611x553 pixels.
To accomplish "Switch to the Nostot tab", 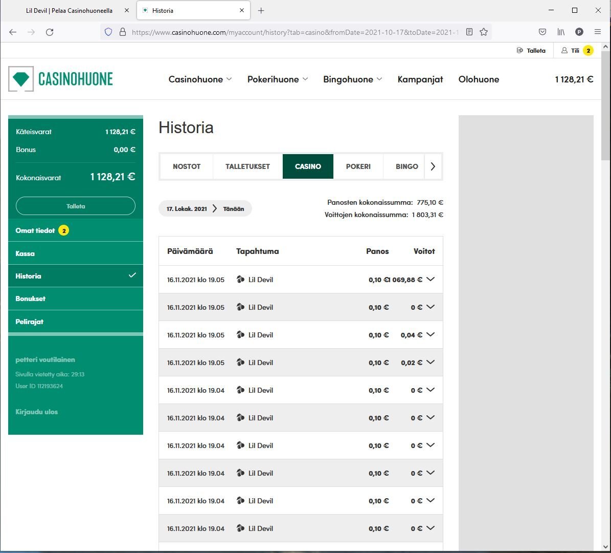I will 187,166.
